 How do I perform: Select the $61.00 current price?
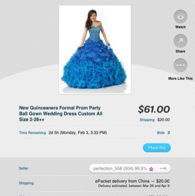[154, 109]
